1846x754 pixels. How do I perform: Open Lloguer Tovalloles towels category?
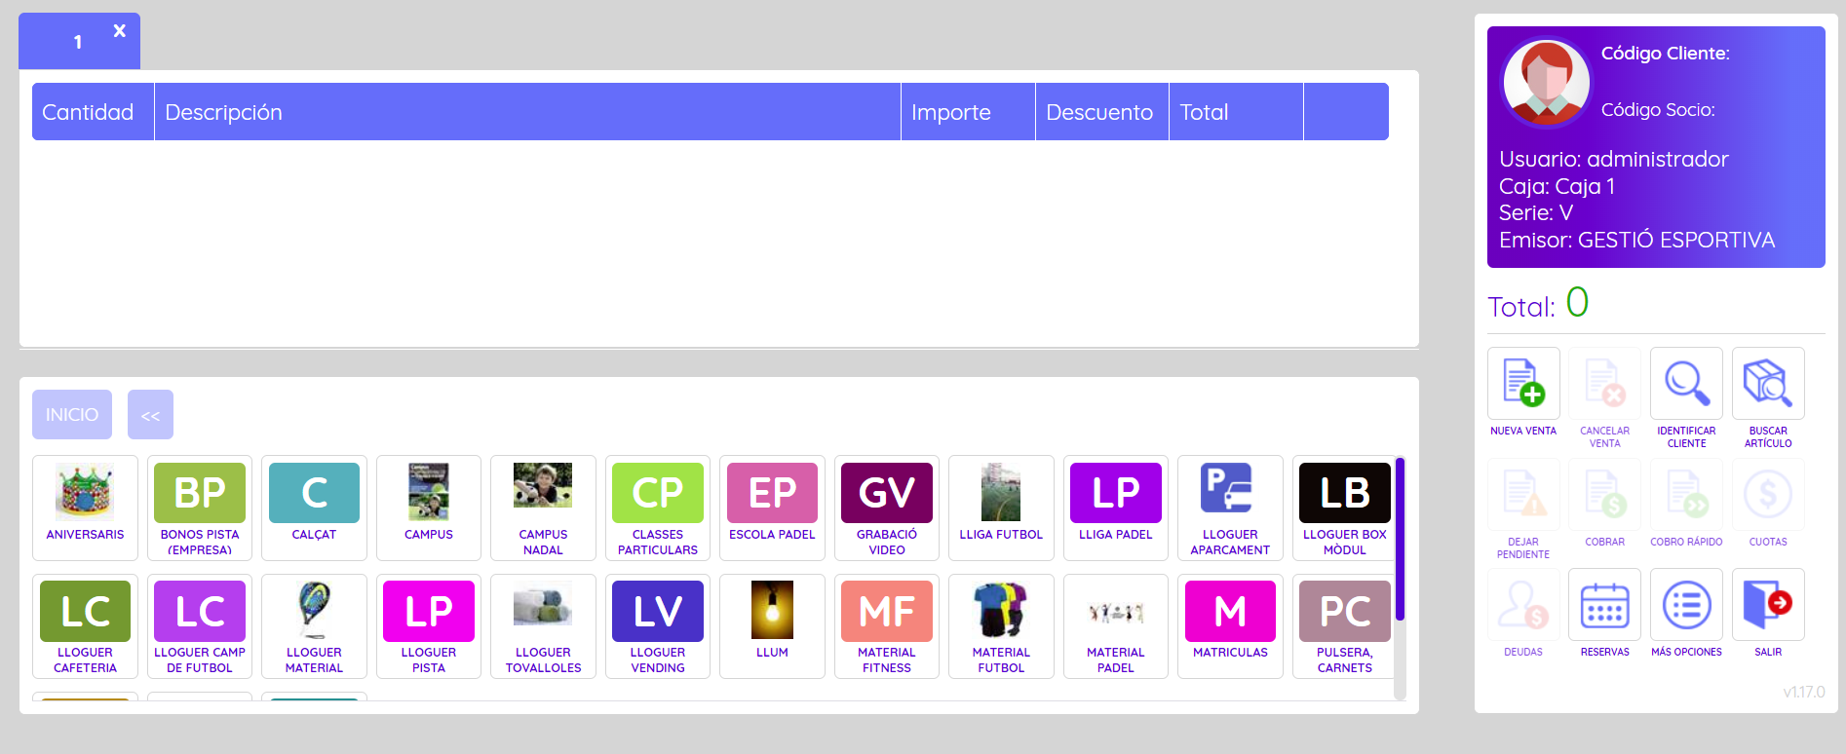pyautogui.click(x=543, y=626)
